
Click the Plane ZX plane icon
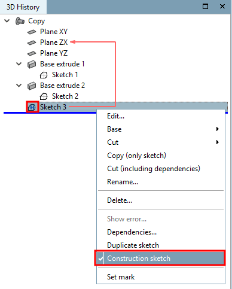click(32, 42)
